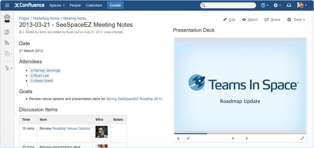
Task: Open the notifications inbox tray icon
Action: coord(289,5)
